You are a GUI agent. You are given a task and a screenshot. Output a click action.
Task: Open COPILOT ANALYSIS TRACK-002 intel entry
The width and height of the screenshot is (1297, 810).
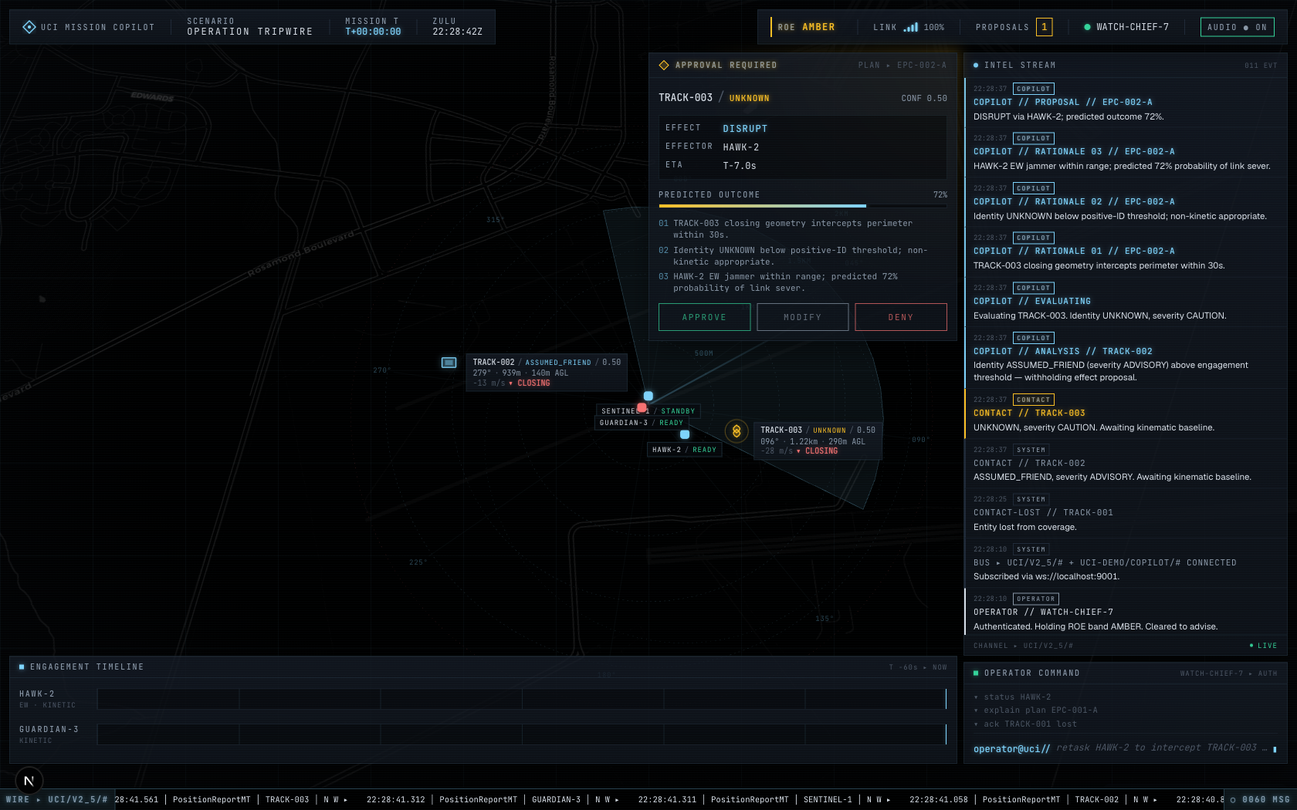[1125, 358]
